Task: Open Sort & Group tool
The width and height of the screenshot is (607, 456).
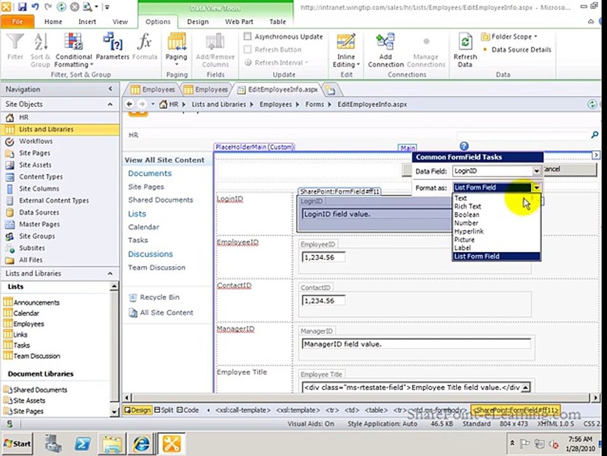Action: click(41, 51)
